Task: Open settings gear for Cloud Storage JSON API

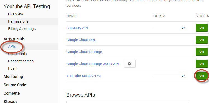Action: click(130, 64)
